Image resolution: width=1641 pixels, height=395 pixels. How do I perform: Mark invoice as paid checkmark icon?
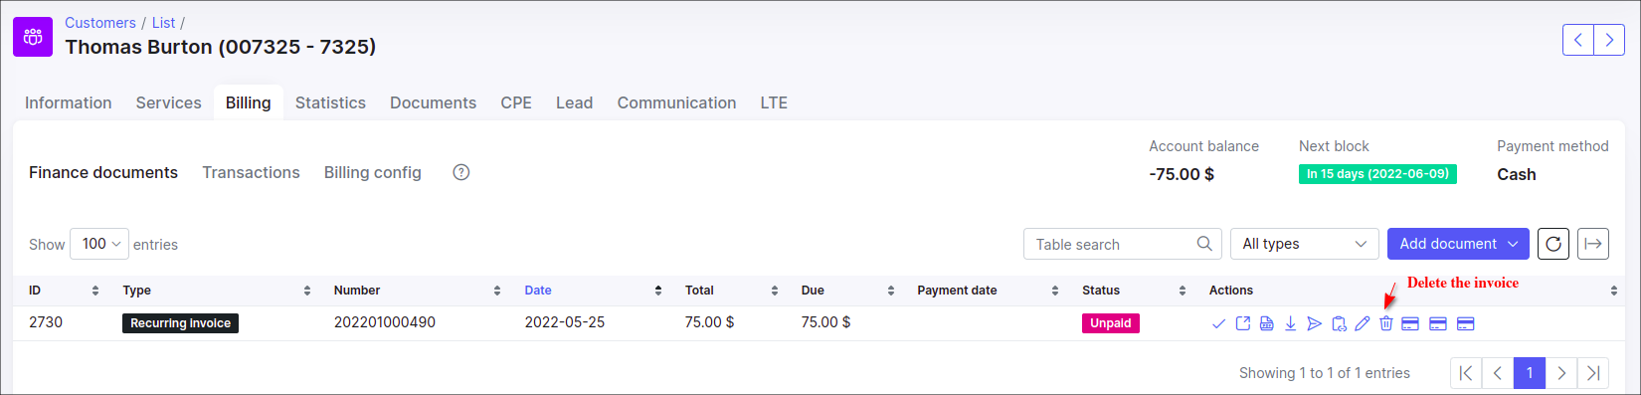pos(1218,323)
